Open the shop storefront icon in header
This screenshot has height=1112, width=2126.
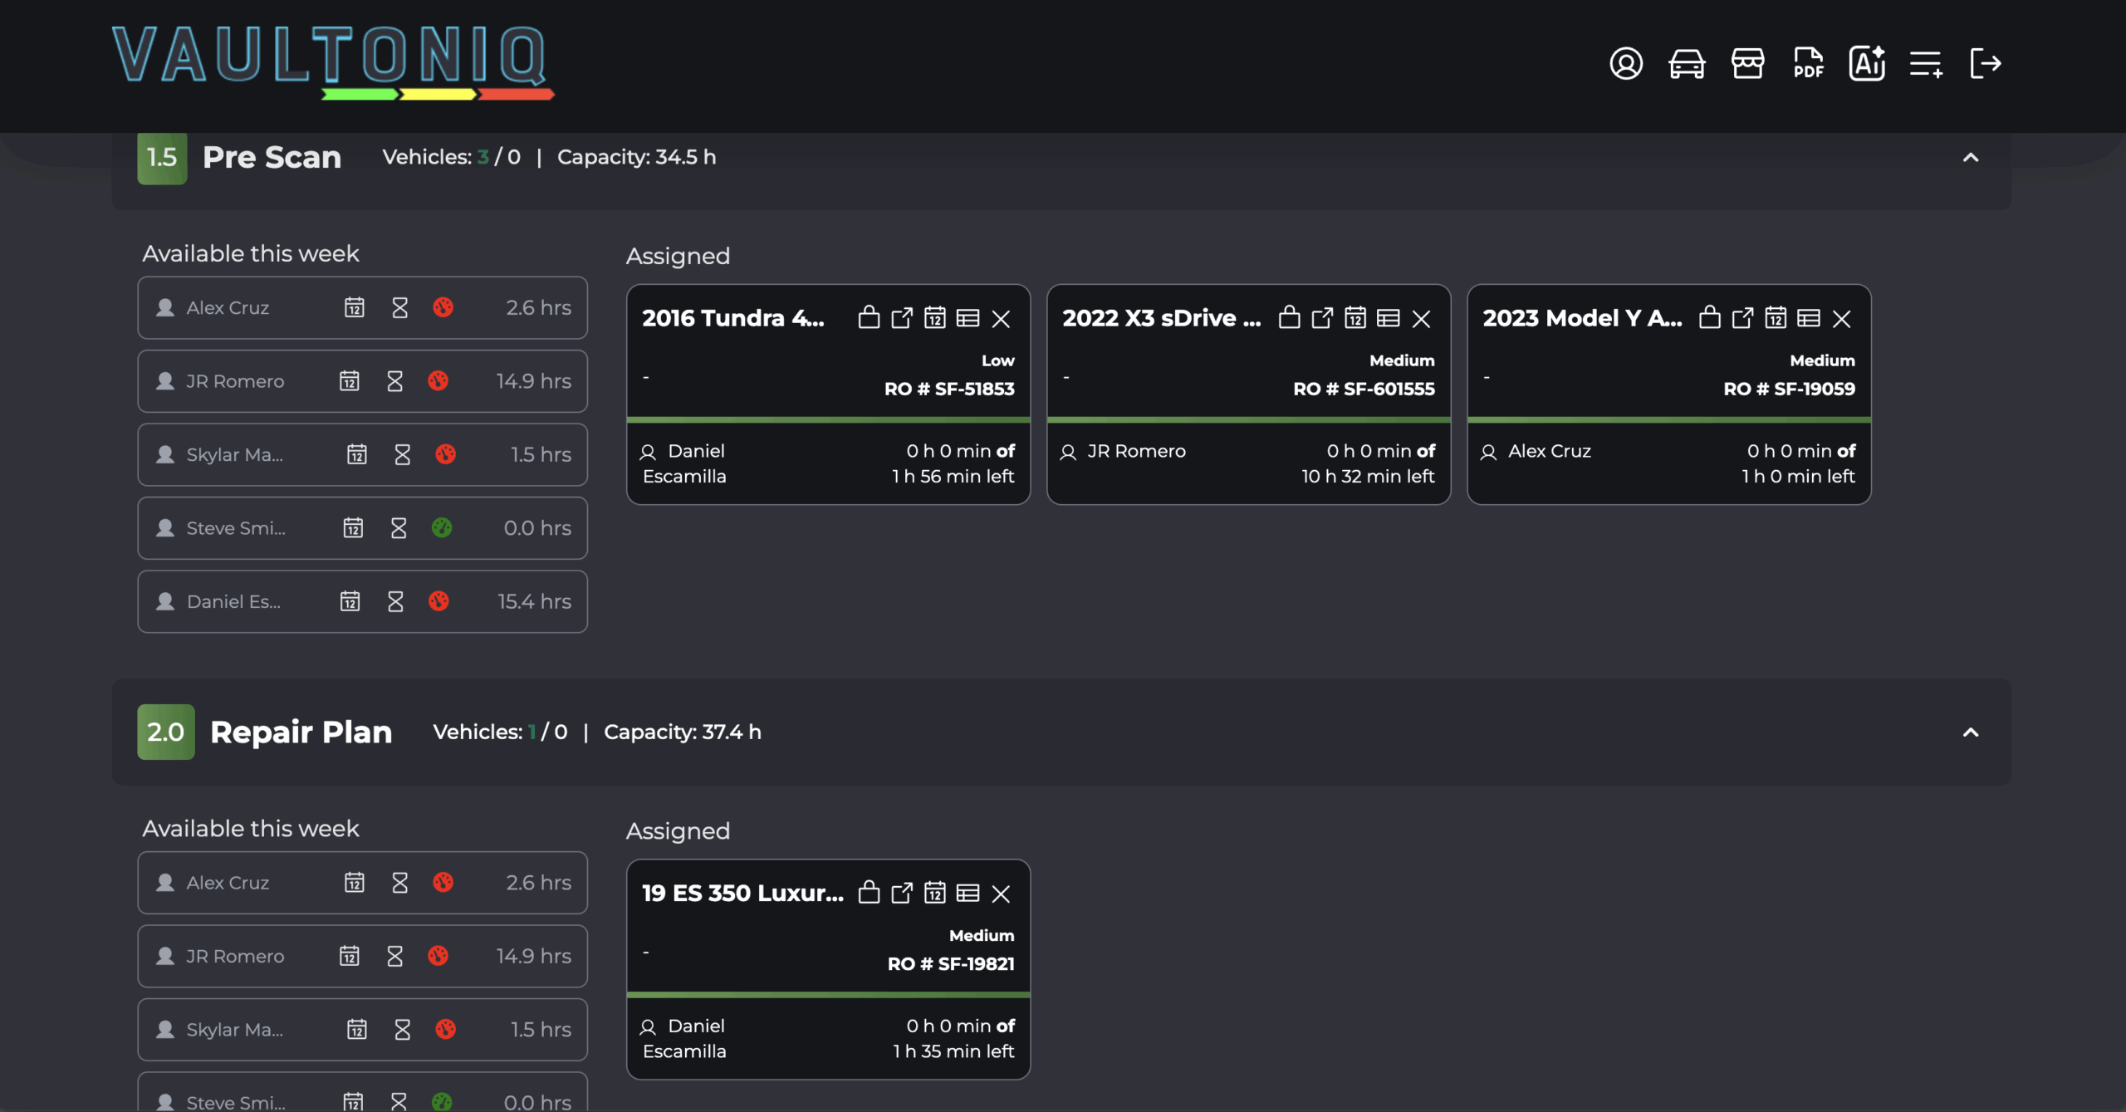coord(1747,63)
